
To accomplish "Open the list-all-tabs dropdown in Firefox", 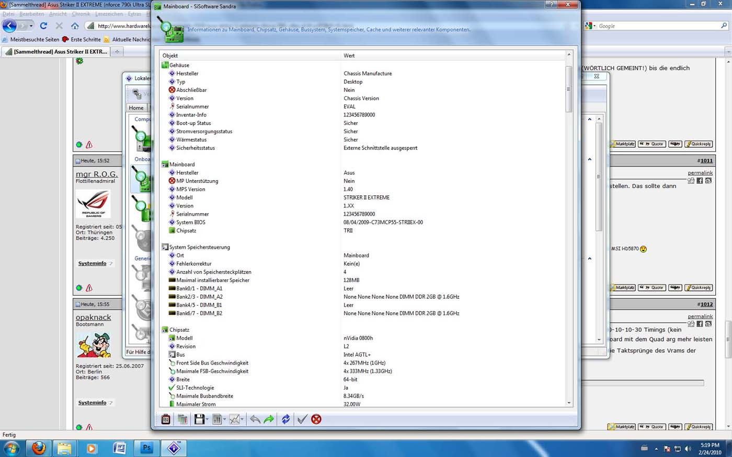I will (728, 52).
